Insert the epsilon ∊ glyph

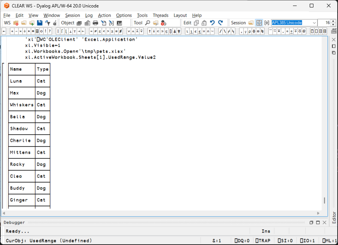coord(195,32)
